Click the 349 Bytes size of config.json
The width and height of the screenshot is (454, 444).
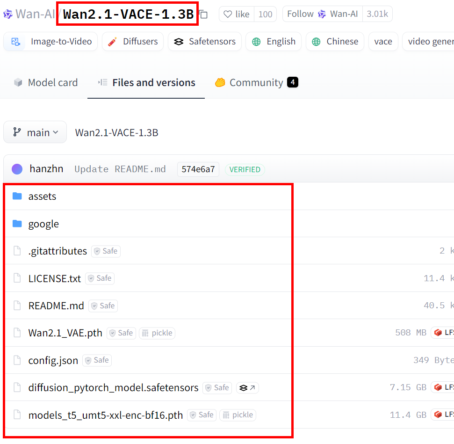[x=433, y=360]
